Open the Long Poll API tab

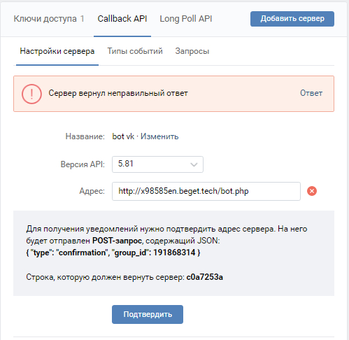pos(186,19)
